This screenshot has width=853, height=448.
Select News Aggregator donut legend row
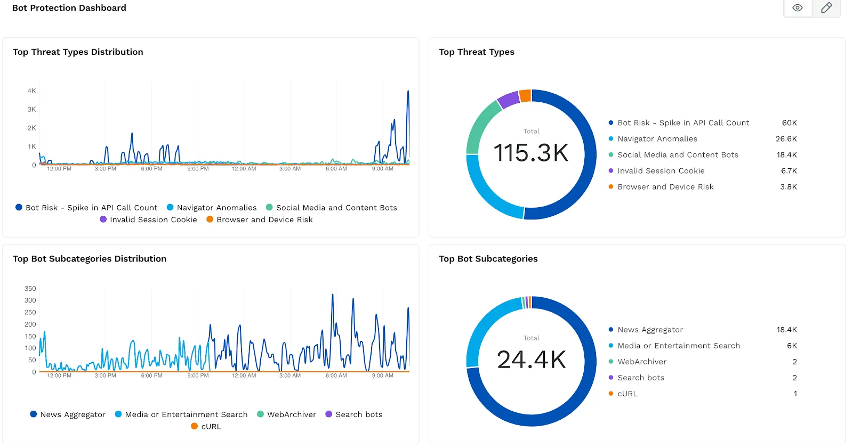(703, 330)
